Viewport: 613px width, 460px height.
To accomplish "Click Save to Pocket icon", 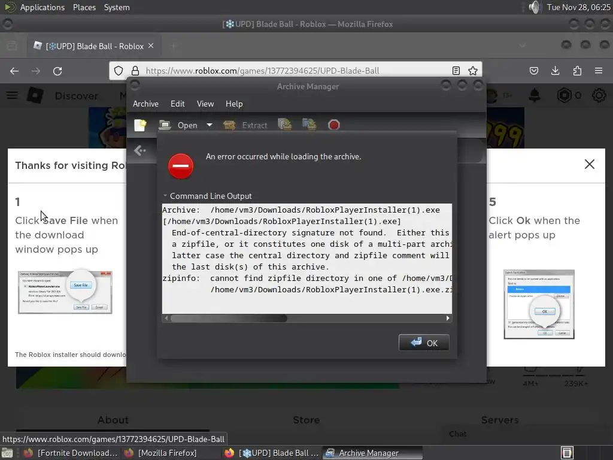I will click(x=533, y=71).
